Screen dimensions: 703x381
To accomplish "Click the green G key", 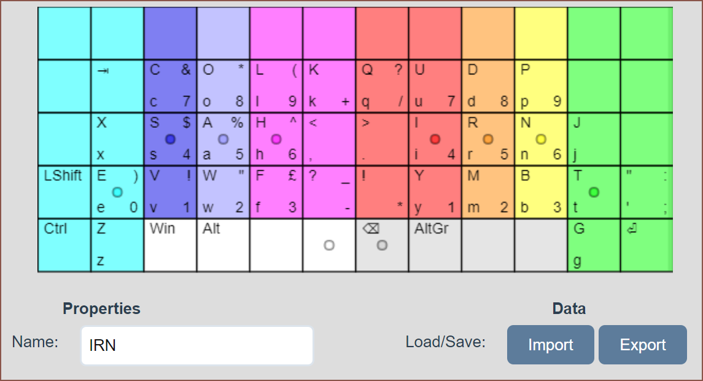I will coord(594,245).
